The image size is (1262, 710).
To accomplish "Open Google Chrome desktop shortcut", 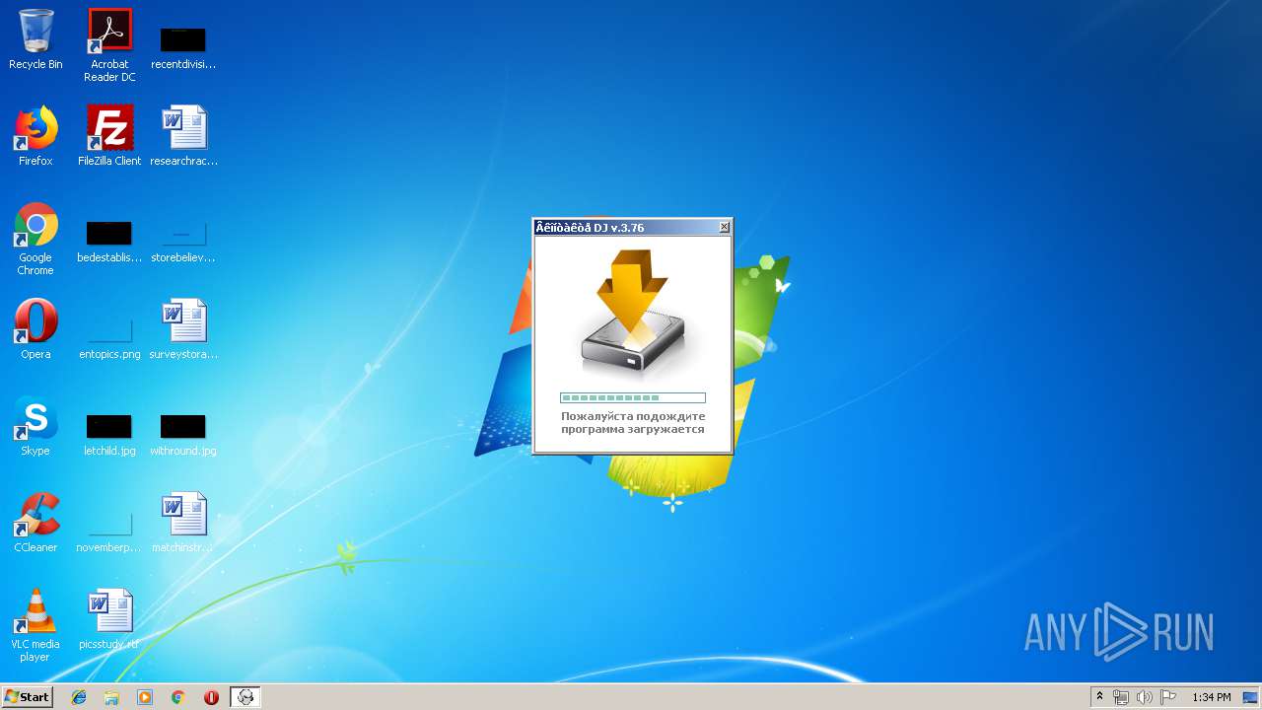I will [x=35, y=239].
